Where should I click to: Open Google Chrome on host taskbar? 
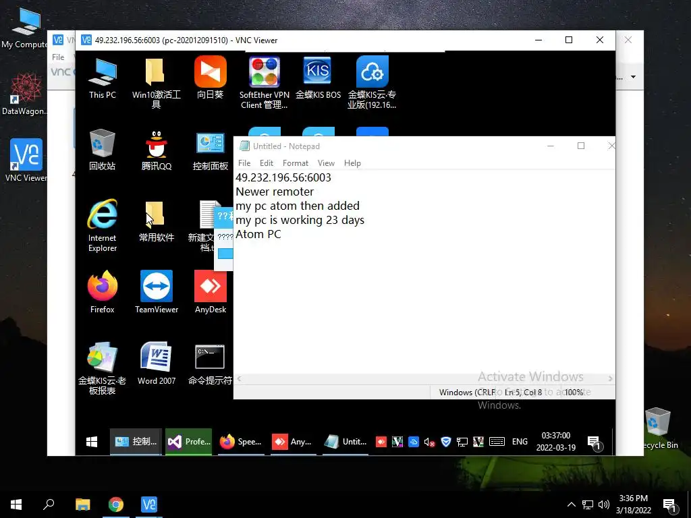pyautogui.click(x=116, y=505)
